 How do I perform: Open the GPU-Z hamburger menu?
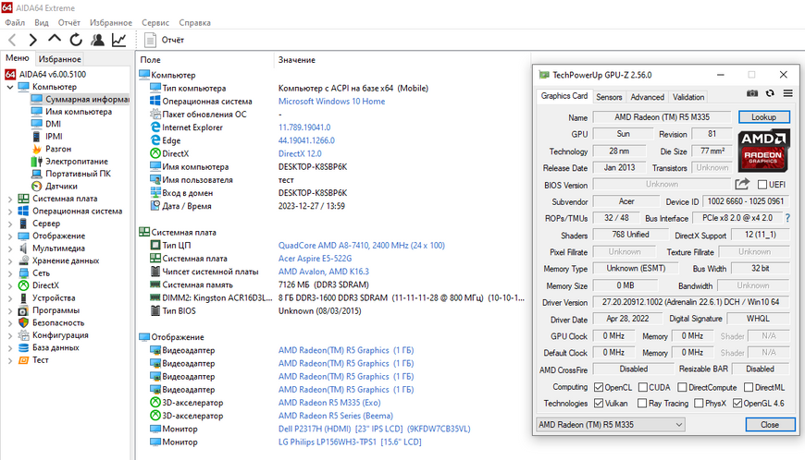coord(788,93)
